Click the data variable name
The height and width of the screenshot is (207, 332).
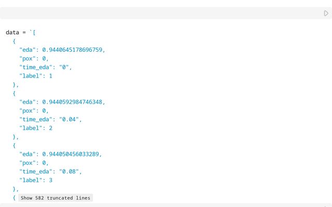coord(12,33)
